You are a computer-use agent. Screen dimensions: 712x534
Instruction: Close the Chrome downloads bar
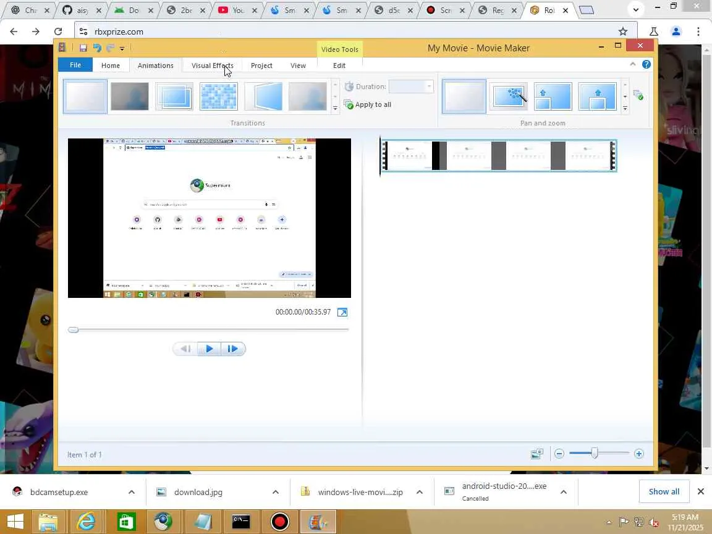701,491
